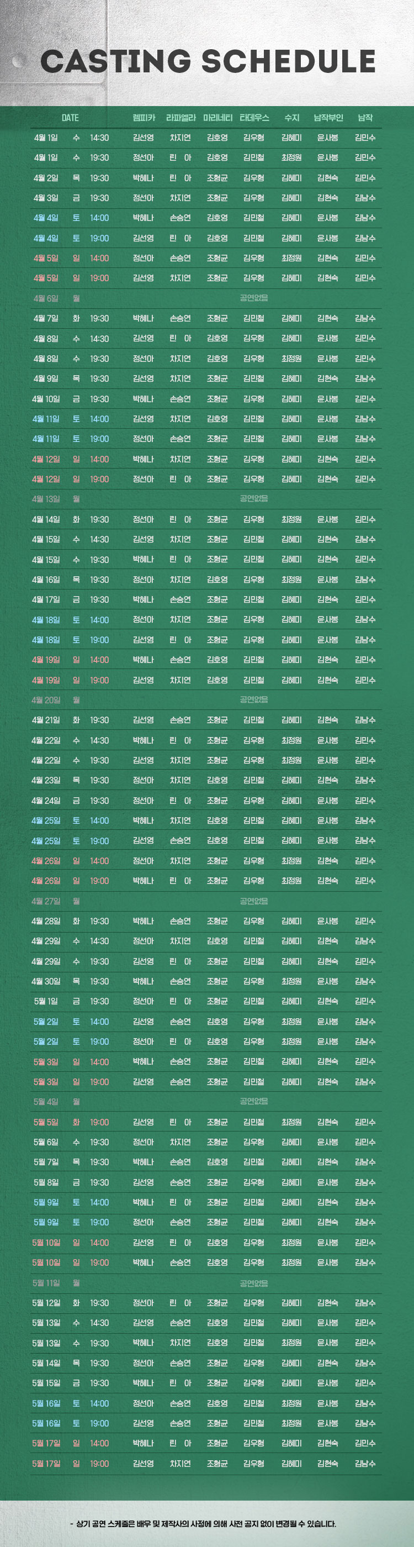The height and width of the screenshot is (1547, 414).
Task: Click the CASTING SCHEDULE title
Action: [x=208, y=61]
